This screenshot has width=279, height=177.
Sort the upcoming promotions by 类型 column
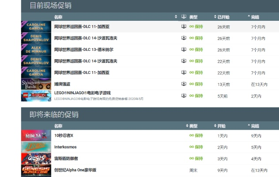coord(192,126)
